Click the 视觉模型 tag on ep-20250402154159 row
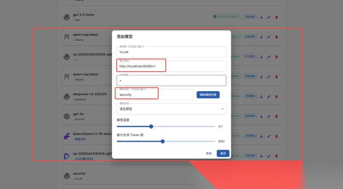This screenshot has width=343, height=189. tap(250, 56)
